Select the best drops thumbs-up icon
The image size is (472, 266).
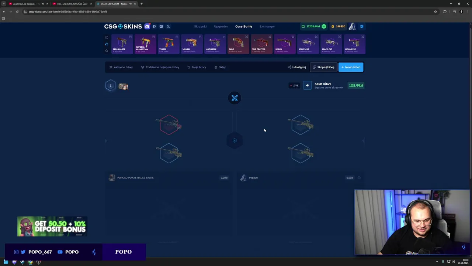tap(107, 44)
